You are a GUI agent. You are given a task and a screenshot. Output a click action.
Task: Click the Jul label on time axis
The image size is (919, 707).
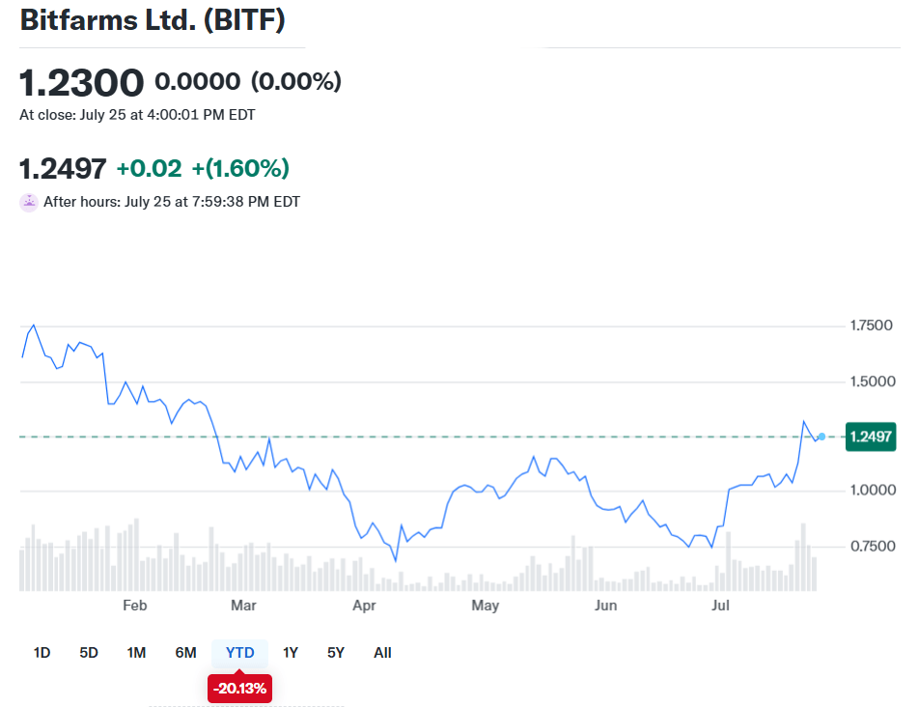click(x=719, y=606)
